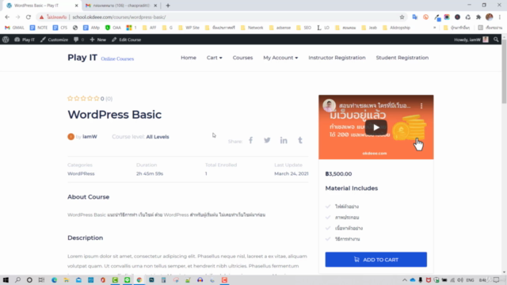This screenshot has height=285, width=507.
Task: Click the ADD TO CART button
Action: 376,260
